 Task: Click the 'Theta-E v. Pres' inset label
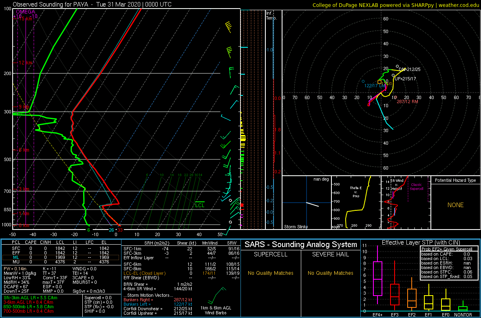[356, 192]
